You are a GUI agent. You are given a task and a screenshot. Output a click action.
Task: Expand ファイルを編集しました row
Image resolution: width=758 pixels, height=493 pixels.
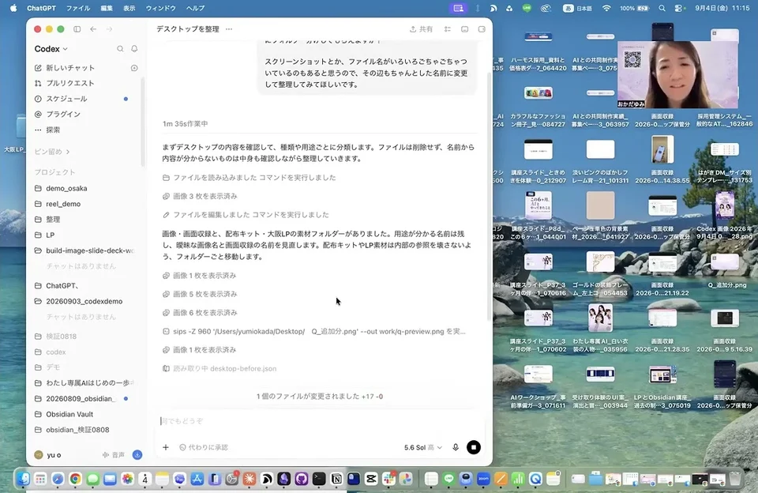246,215
